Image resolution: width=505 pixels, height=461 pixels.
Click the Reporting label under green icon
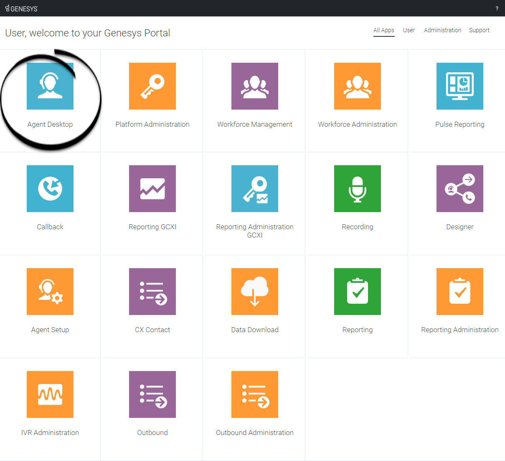[358, 330]
